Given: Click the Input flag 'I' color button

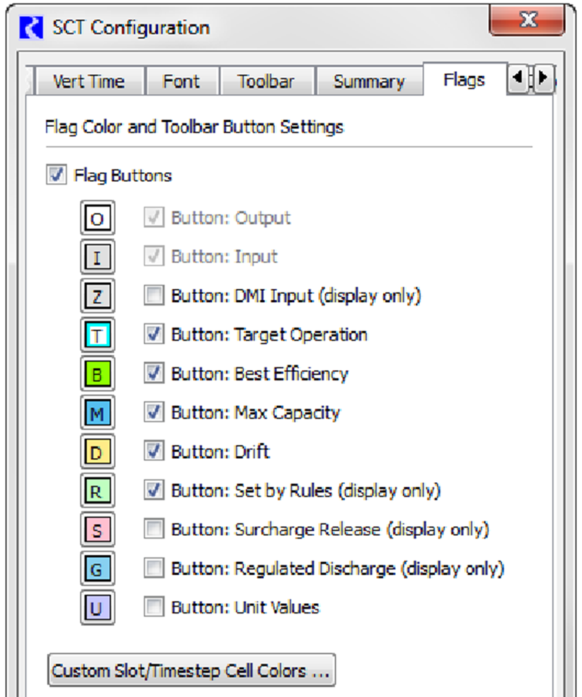Looking at the screenshot, I should (x=97, y=257).
